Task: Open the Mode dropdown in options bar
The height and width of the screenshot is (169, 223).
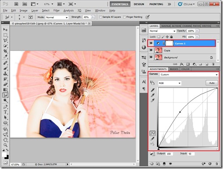Action: [x=57, y=17]
